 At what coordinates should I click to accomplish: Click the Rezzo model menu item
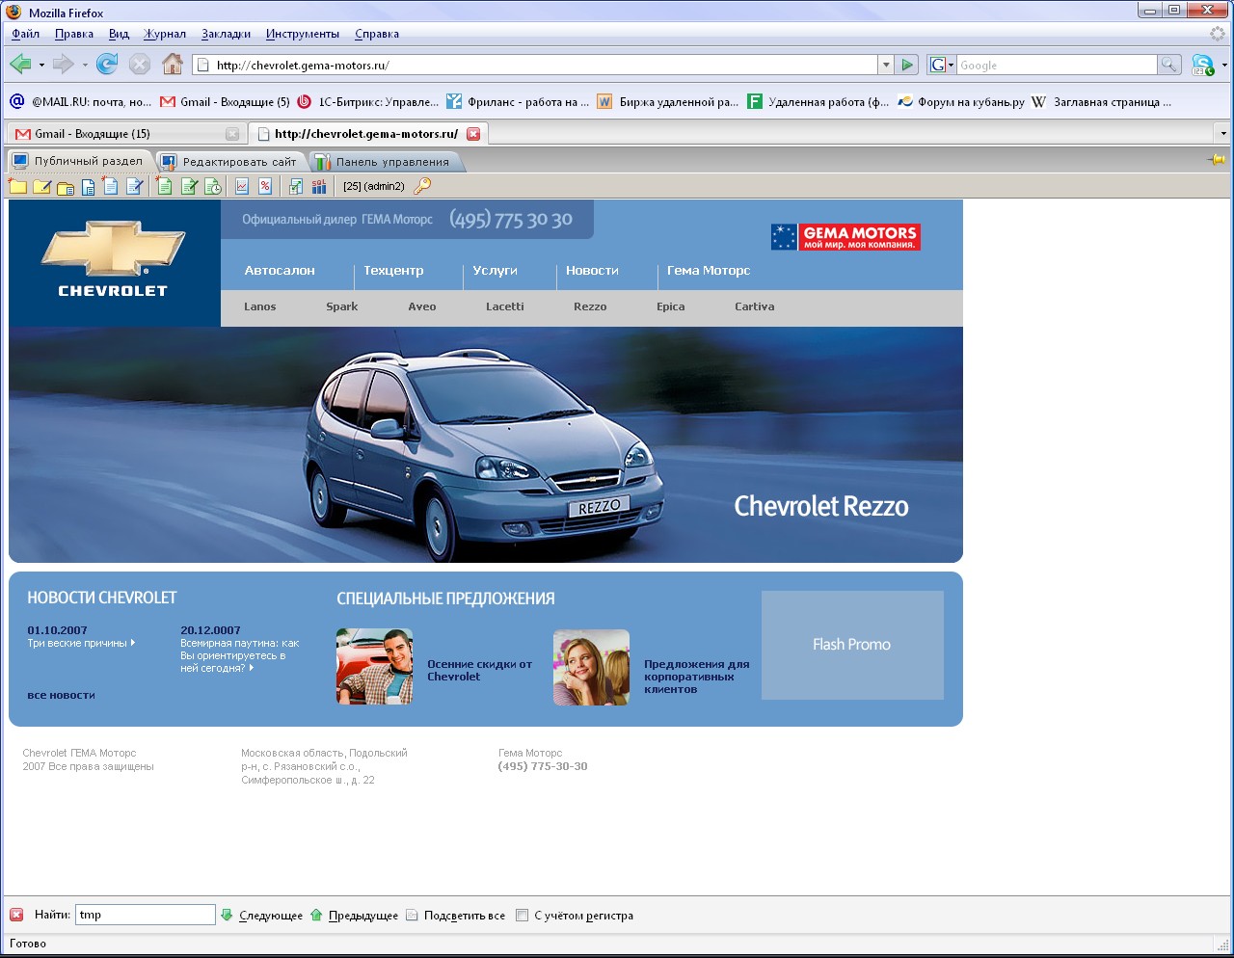click(589, 306)
